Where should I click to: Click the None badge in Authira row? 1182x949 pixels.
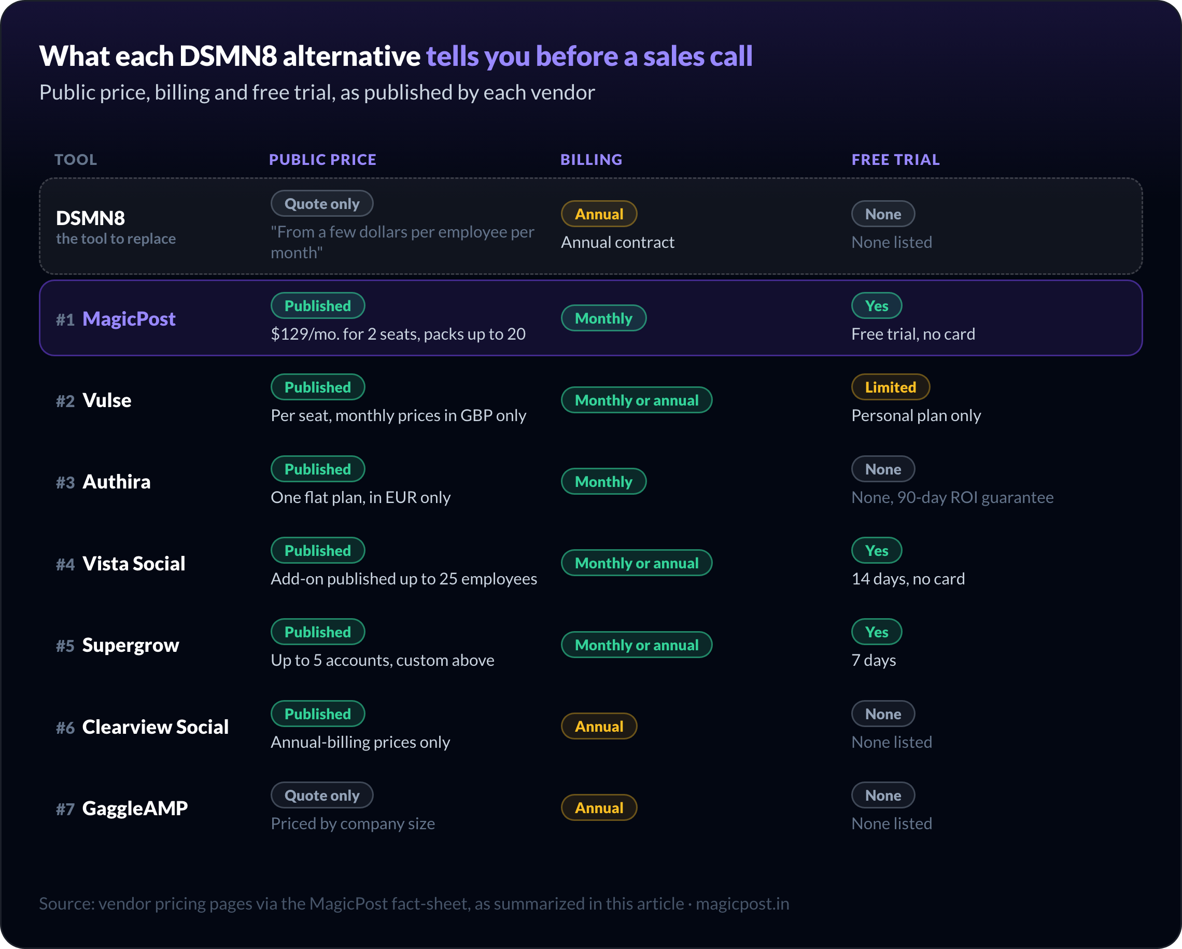pos(883,469)
